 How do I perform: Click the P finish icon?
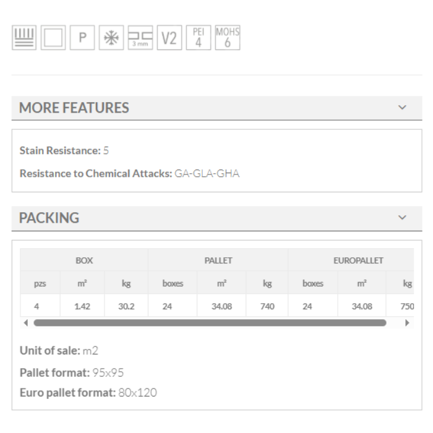tap(81, 38)
